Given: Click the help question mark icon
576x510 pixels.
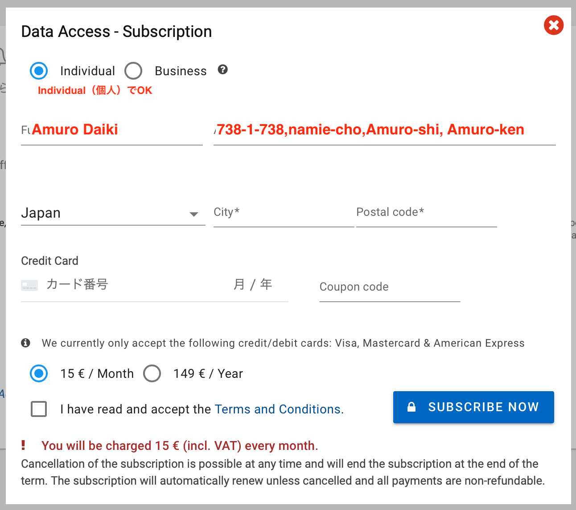Looking at the screenshot, I should tap(223, 69).
